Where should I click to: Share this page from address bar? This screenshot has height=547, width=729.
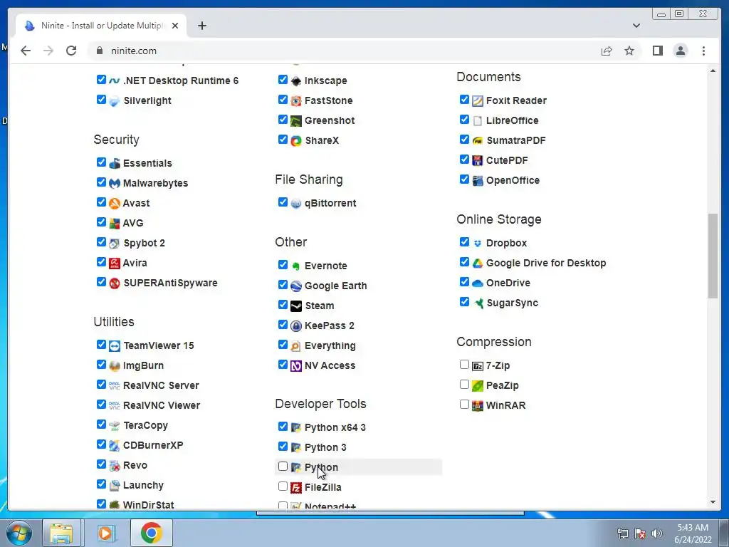coord(607,51)
